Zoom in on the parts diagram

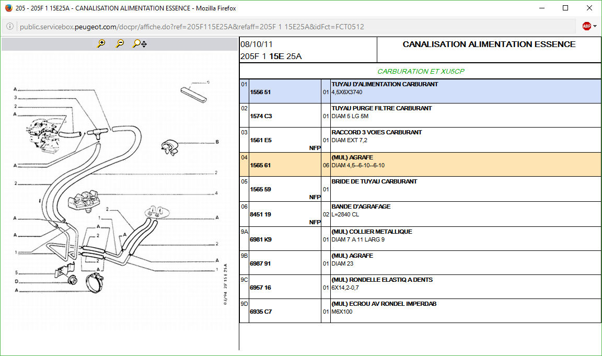point(101,44)
